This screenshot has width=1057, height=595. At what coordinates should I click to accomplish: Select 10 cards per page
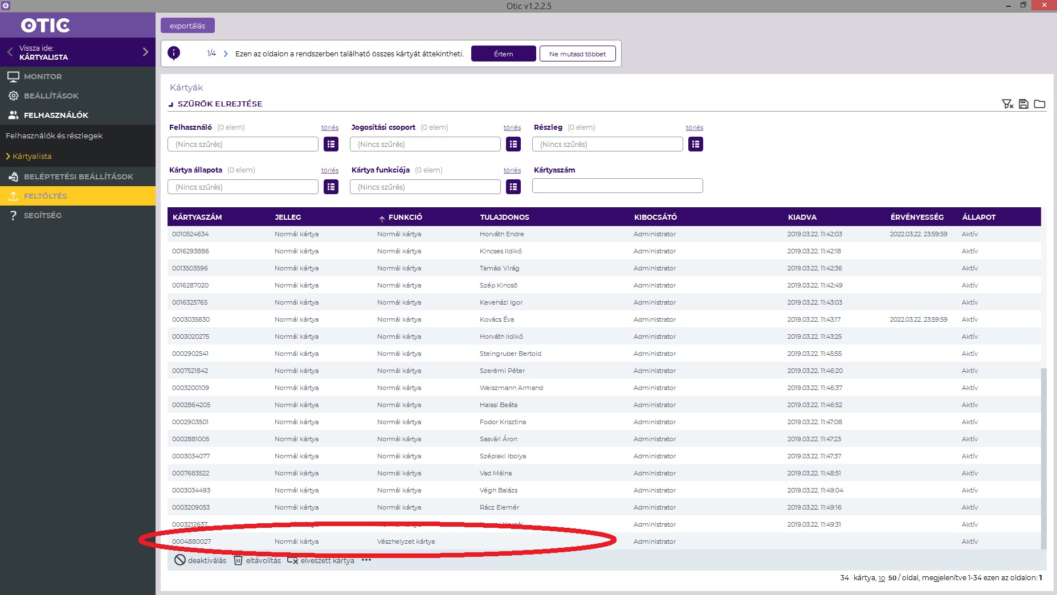881,578
